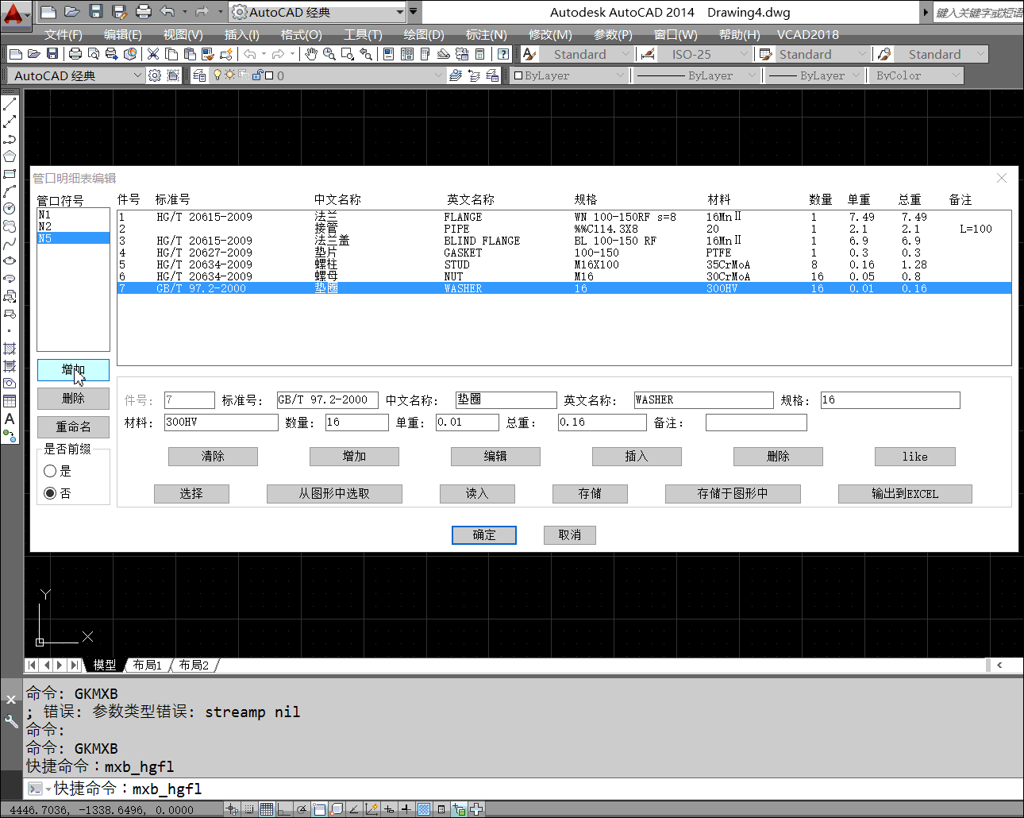1024x818 pixels.
Task: Open the Layer Properties Manager icon
Action: 199,75
